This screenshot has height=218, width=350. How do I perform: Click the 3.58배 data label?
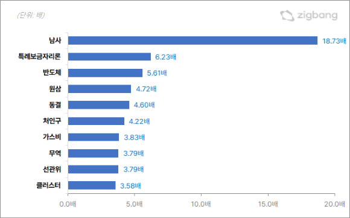point(130,186)
